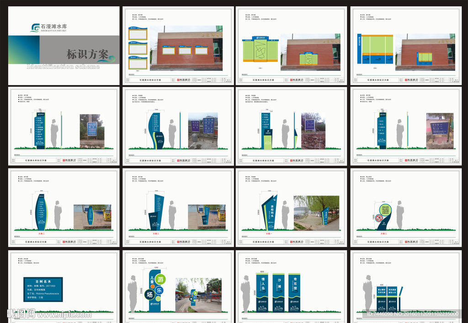The image size is (468, 323).
Task: Click the green folding-panel bulletin board drawing
Action: pyautogui.click(x=261, y=49)
